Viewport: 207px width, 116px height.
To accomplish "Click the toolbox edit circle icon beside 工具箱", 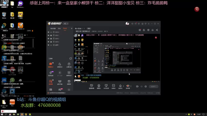I will [x=71, y=59].
